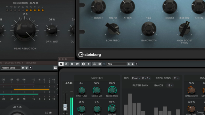Click the 69 % bright value
The image size is (205, 115).
tap(112, 102)
